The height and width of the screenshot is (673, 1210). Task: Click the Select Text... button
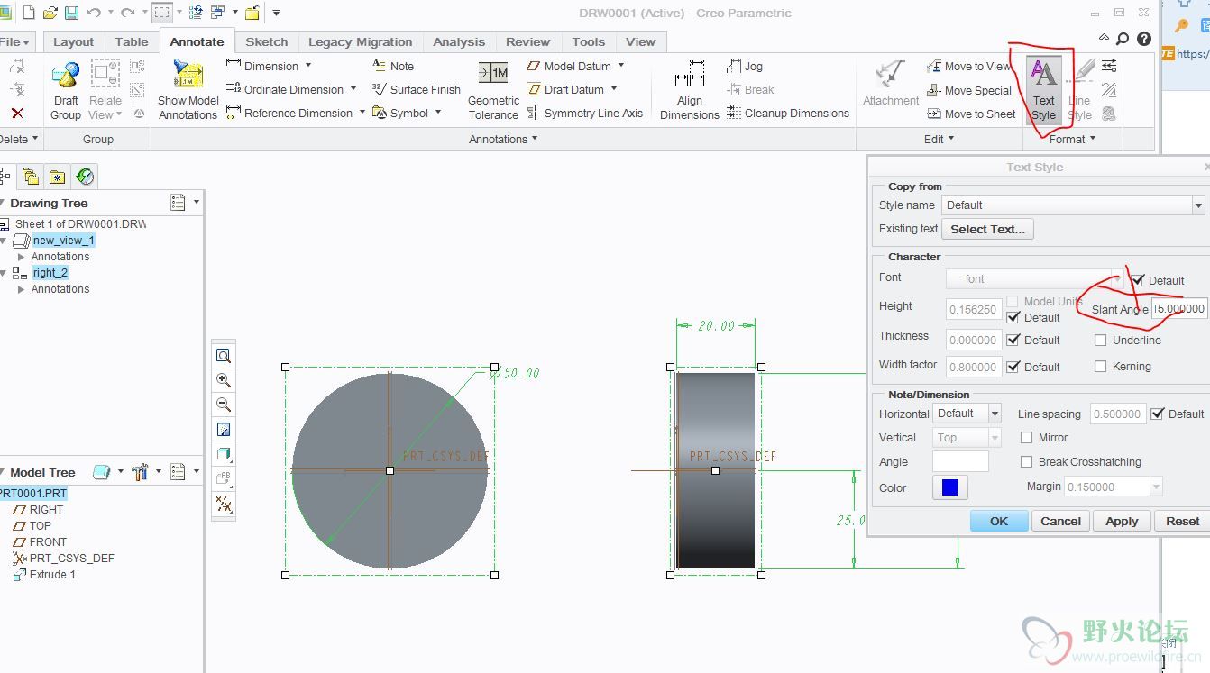[988, 229]
